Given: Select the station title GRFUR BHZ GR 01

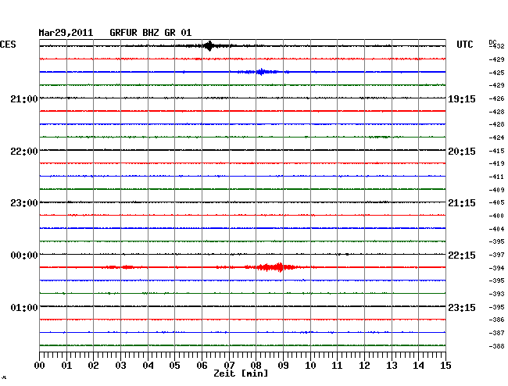Looking at the screenshot, I should click(x=150, y=33).
